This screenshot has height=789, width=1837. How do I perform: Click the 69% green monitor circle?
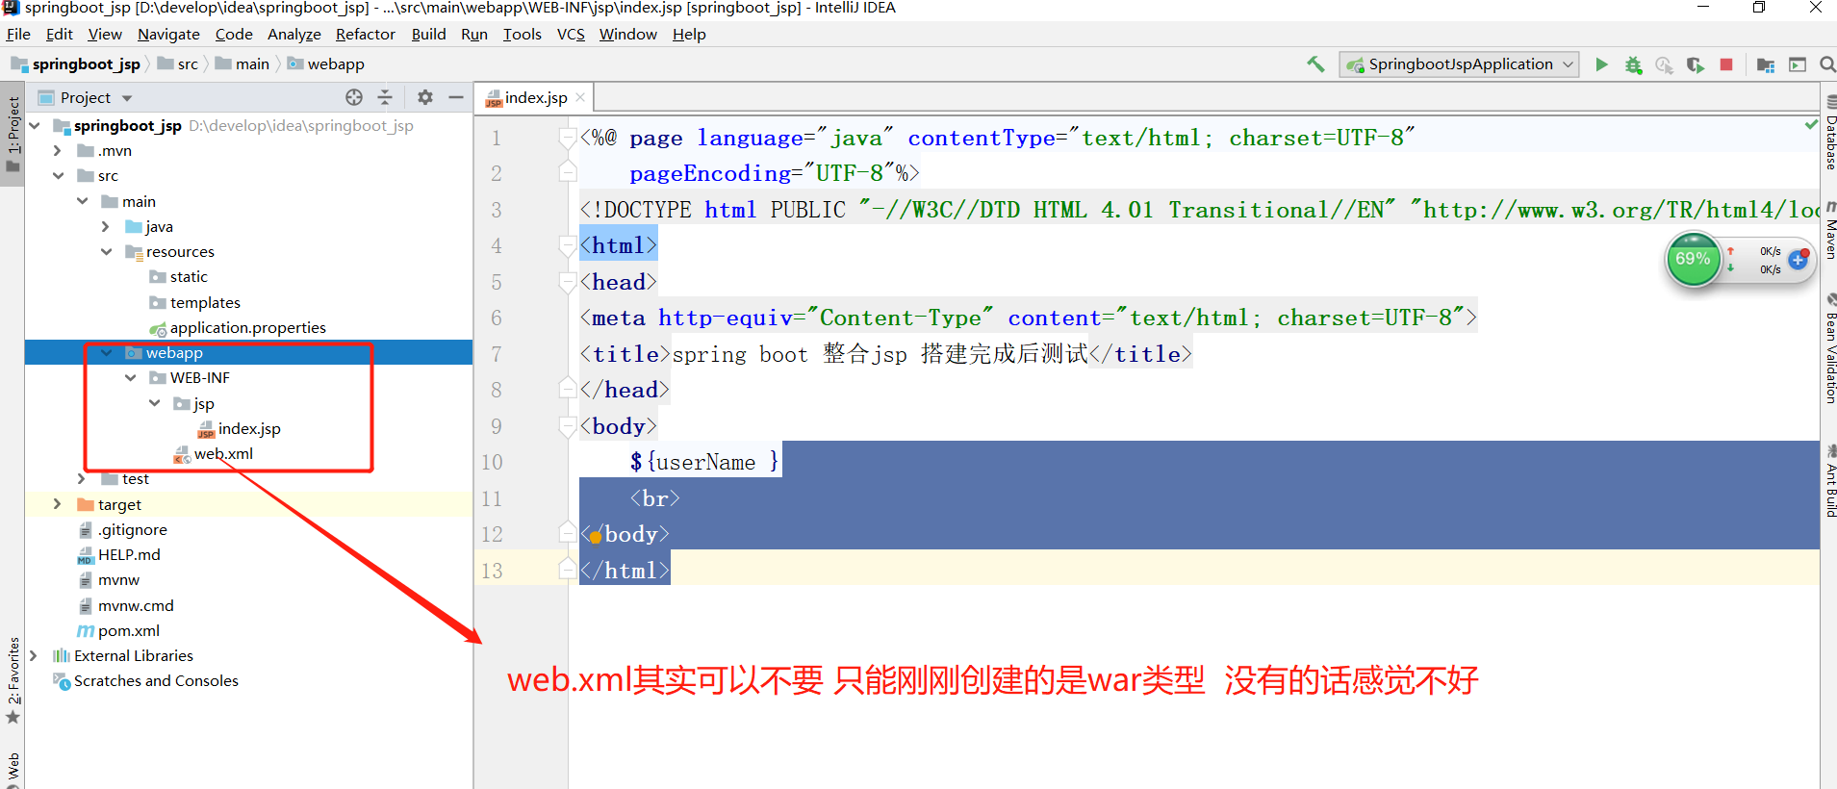coord(1693,259)
